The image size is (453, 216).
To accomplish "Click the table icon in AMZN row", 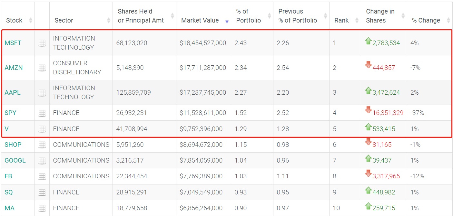I will [42, 68].
